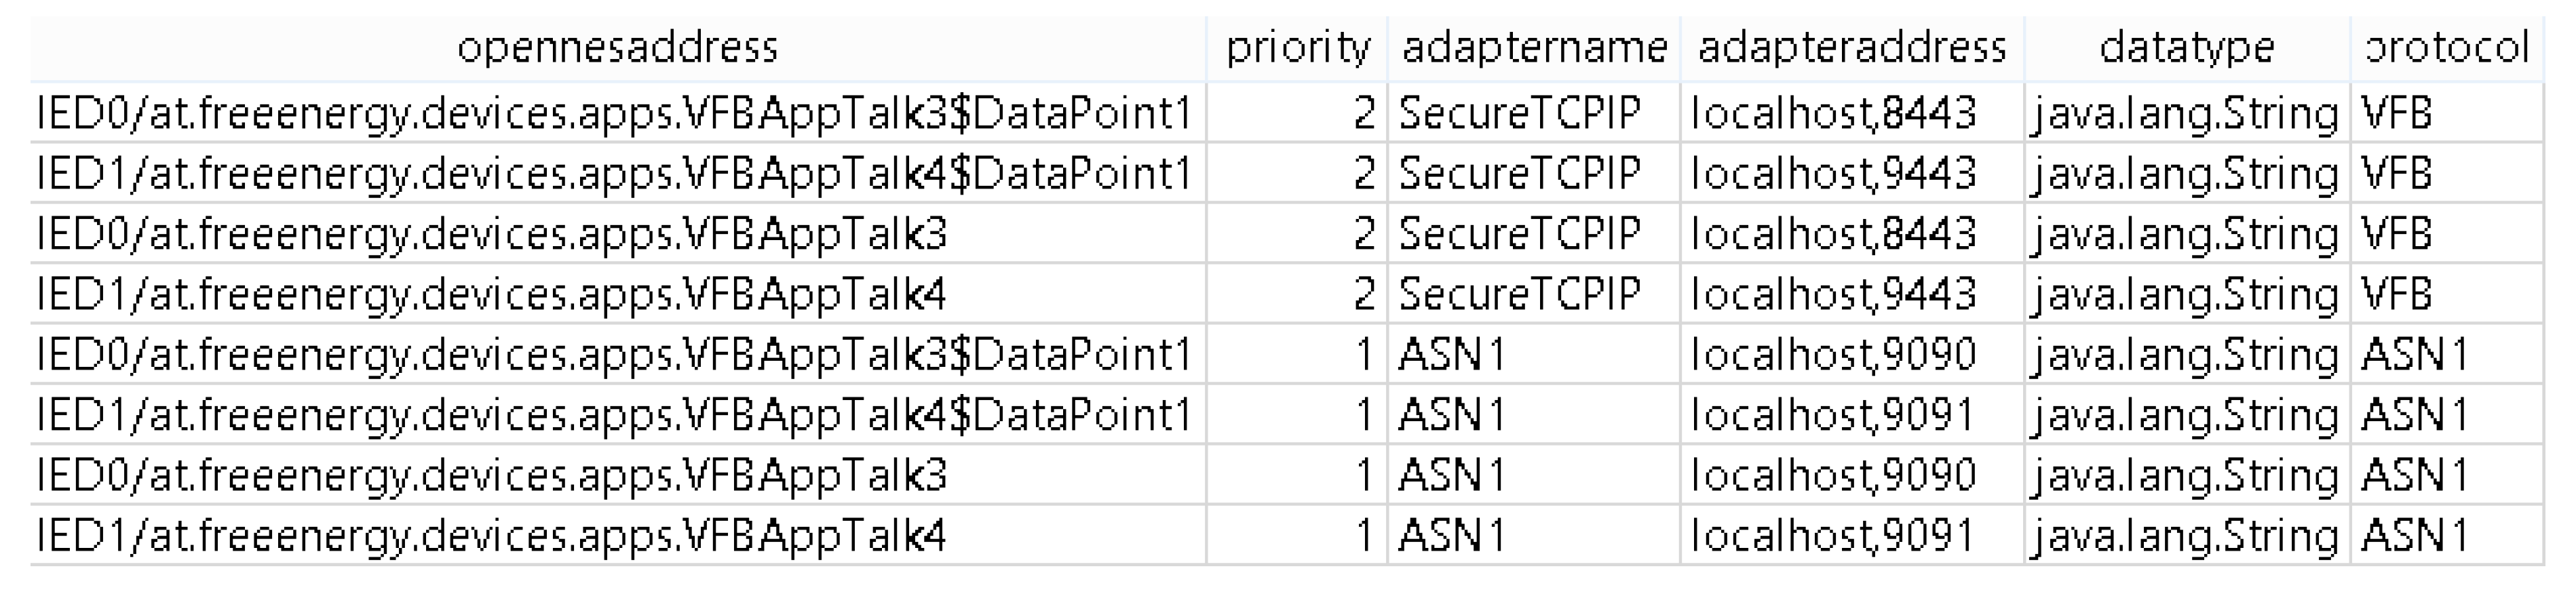Click second row's VFBAppTalk4$DataPoint1 address cell
The width and height of the screenshot is (2576, 592).
click(x=614, y=174)
